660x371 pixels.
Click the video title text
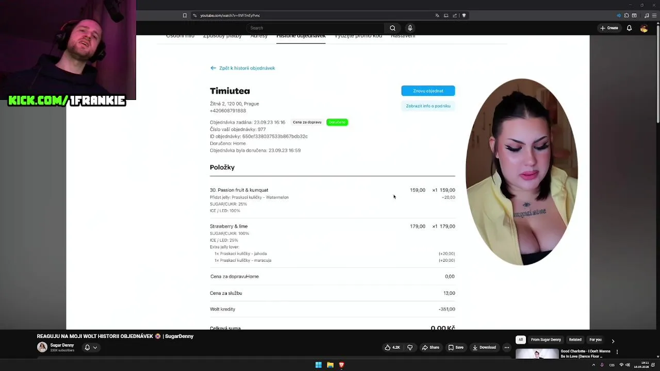point(115,336)
